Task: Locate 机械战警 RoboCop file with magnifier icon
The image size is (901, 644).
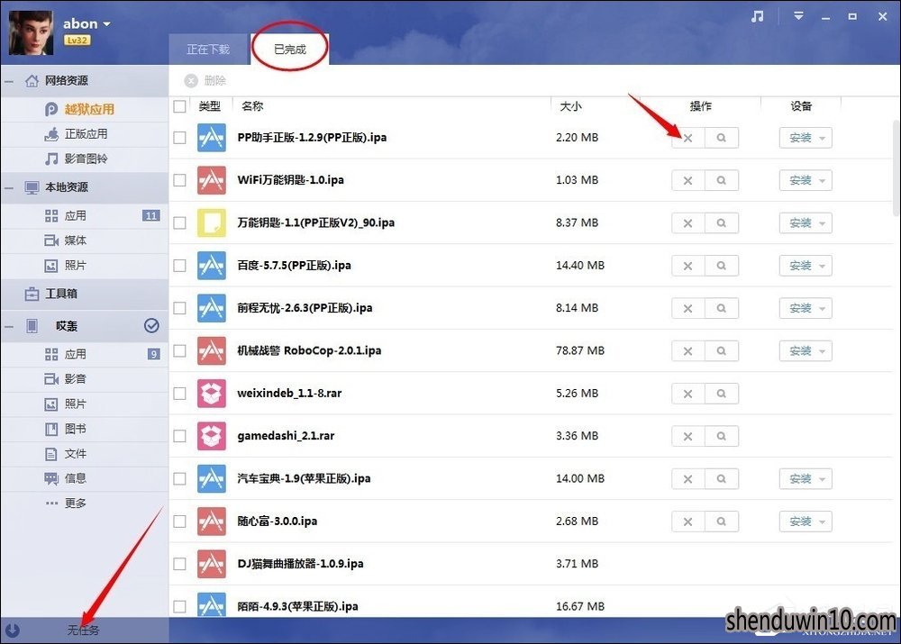Action: [721, 350]
